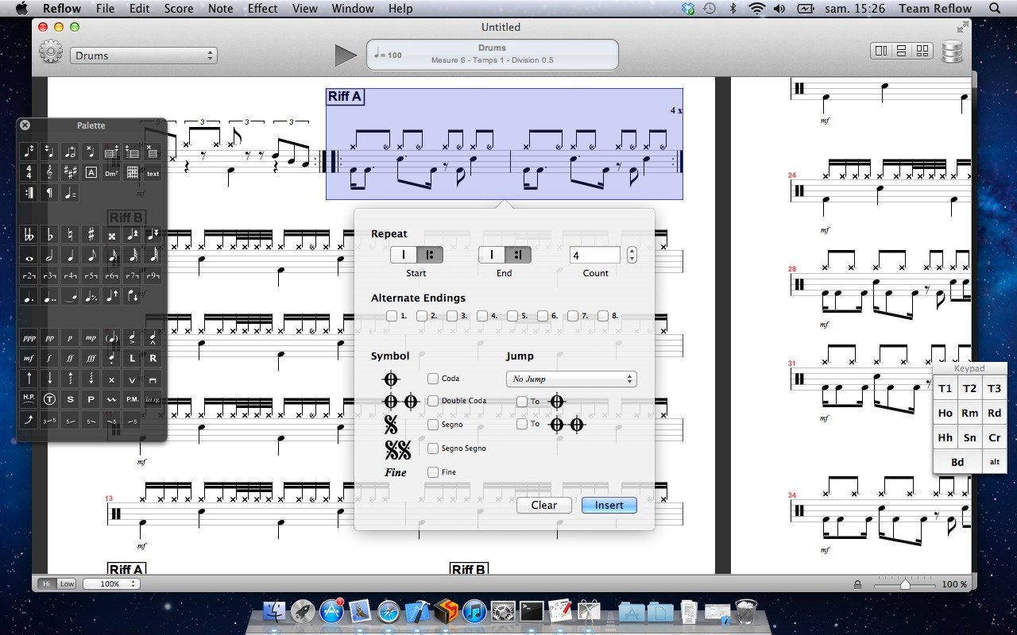Open the Score menu

click(179, 9)
